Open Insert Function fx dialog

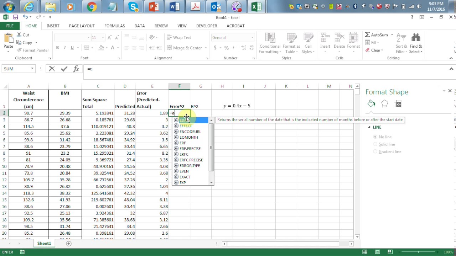(x=76, y=69)
